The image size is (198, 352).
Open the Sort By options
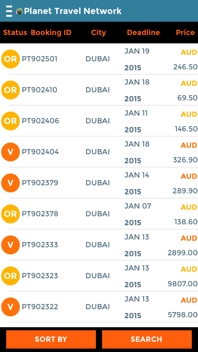coord(51,339)
